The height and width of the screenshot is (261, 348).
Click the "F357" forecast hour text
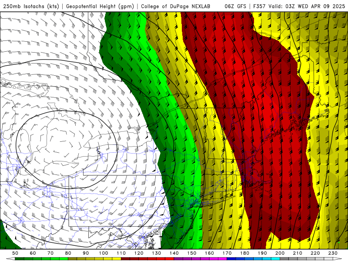pyautogui.click(x=259, y=6)
